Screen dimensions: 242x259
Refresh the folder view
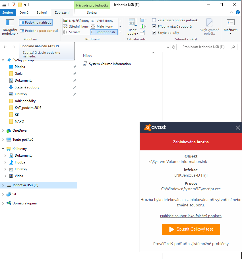pos(174,47)
